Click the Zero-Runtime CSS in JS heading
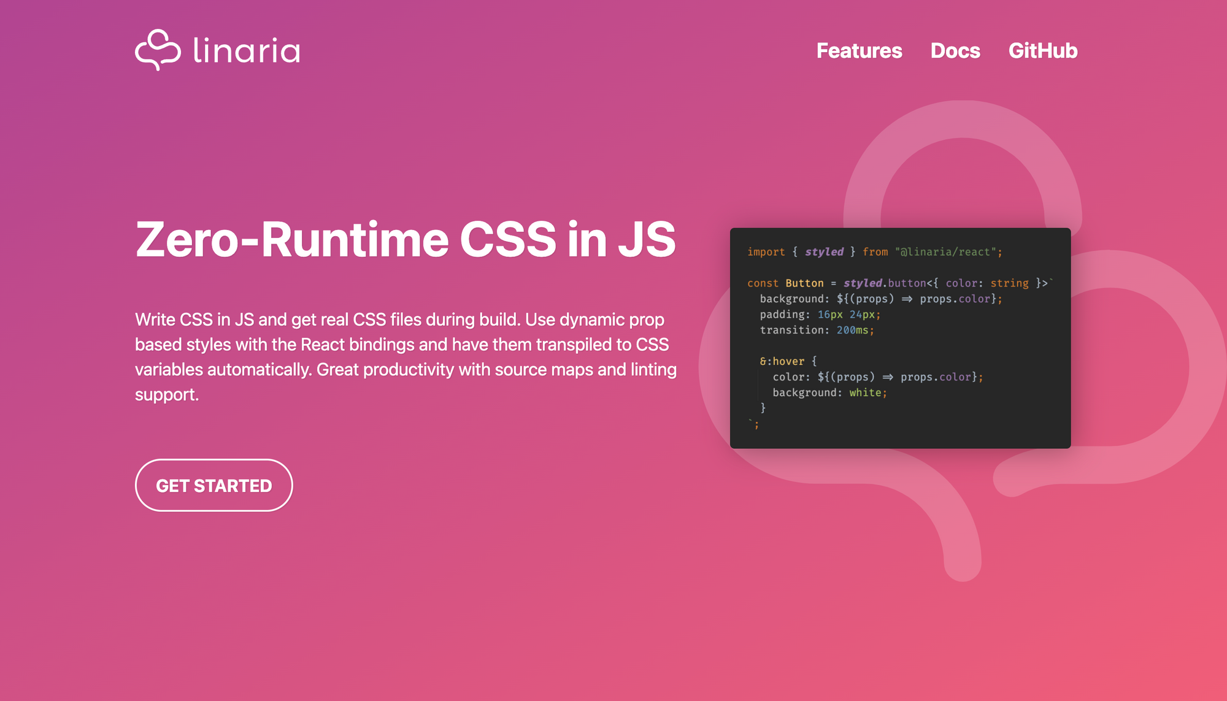Screen dimensions: 1227x701 click(406, 239)
